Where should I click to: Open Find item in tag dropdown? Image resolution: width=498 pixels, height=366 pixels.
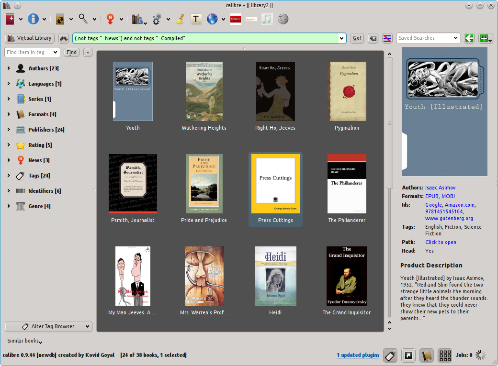[55, 52]
